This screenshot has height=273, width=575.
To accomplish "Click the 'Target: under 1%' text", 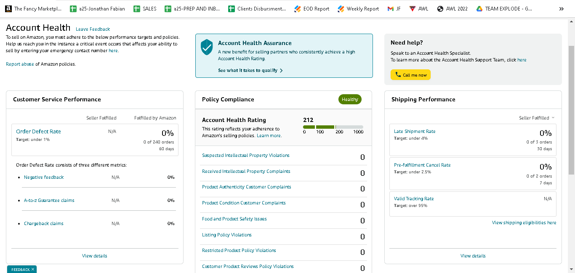I will click(33, 139).
